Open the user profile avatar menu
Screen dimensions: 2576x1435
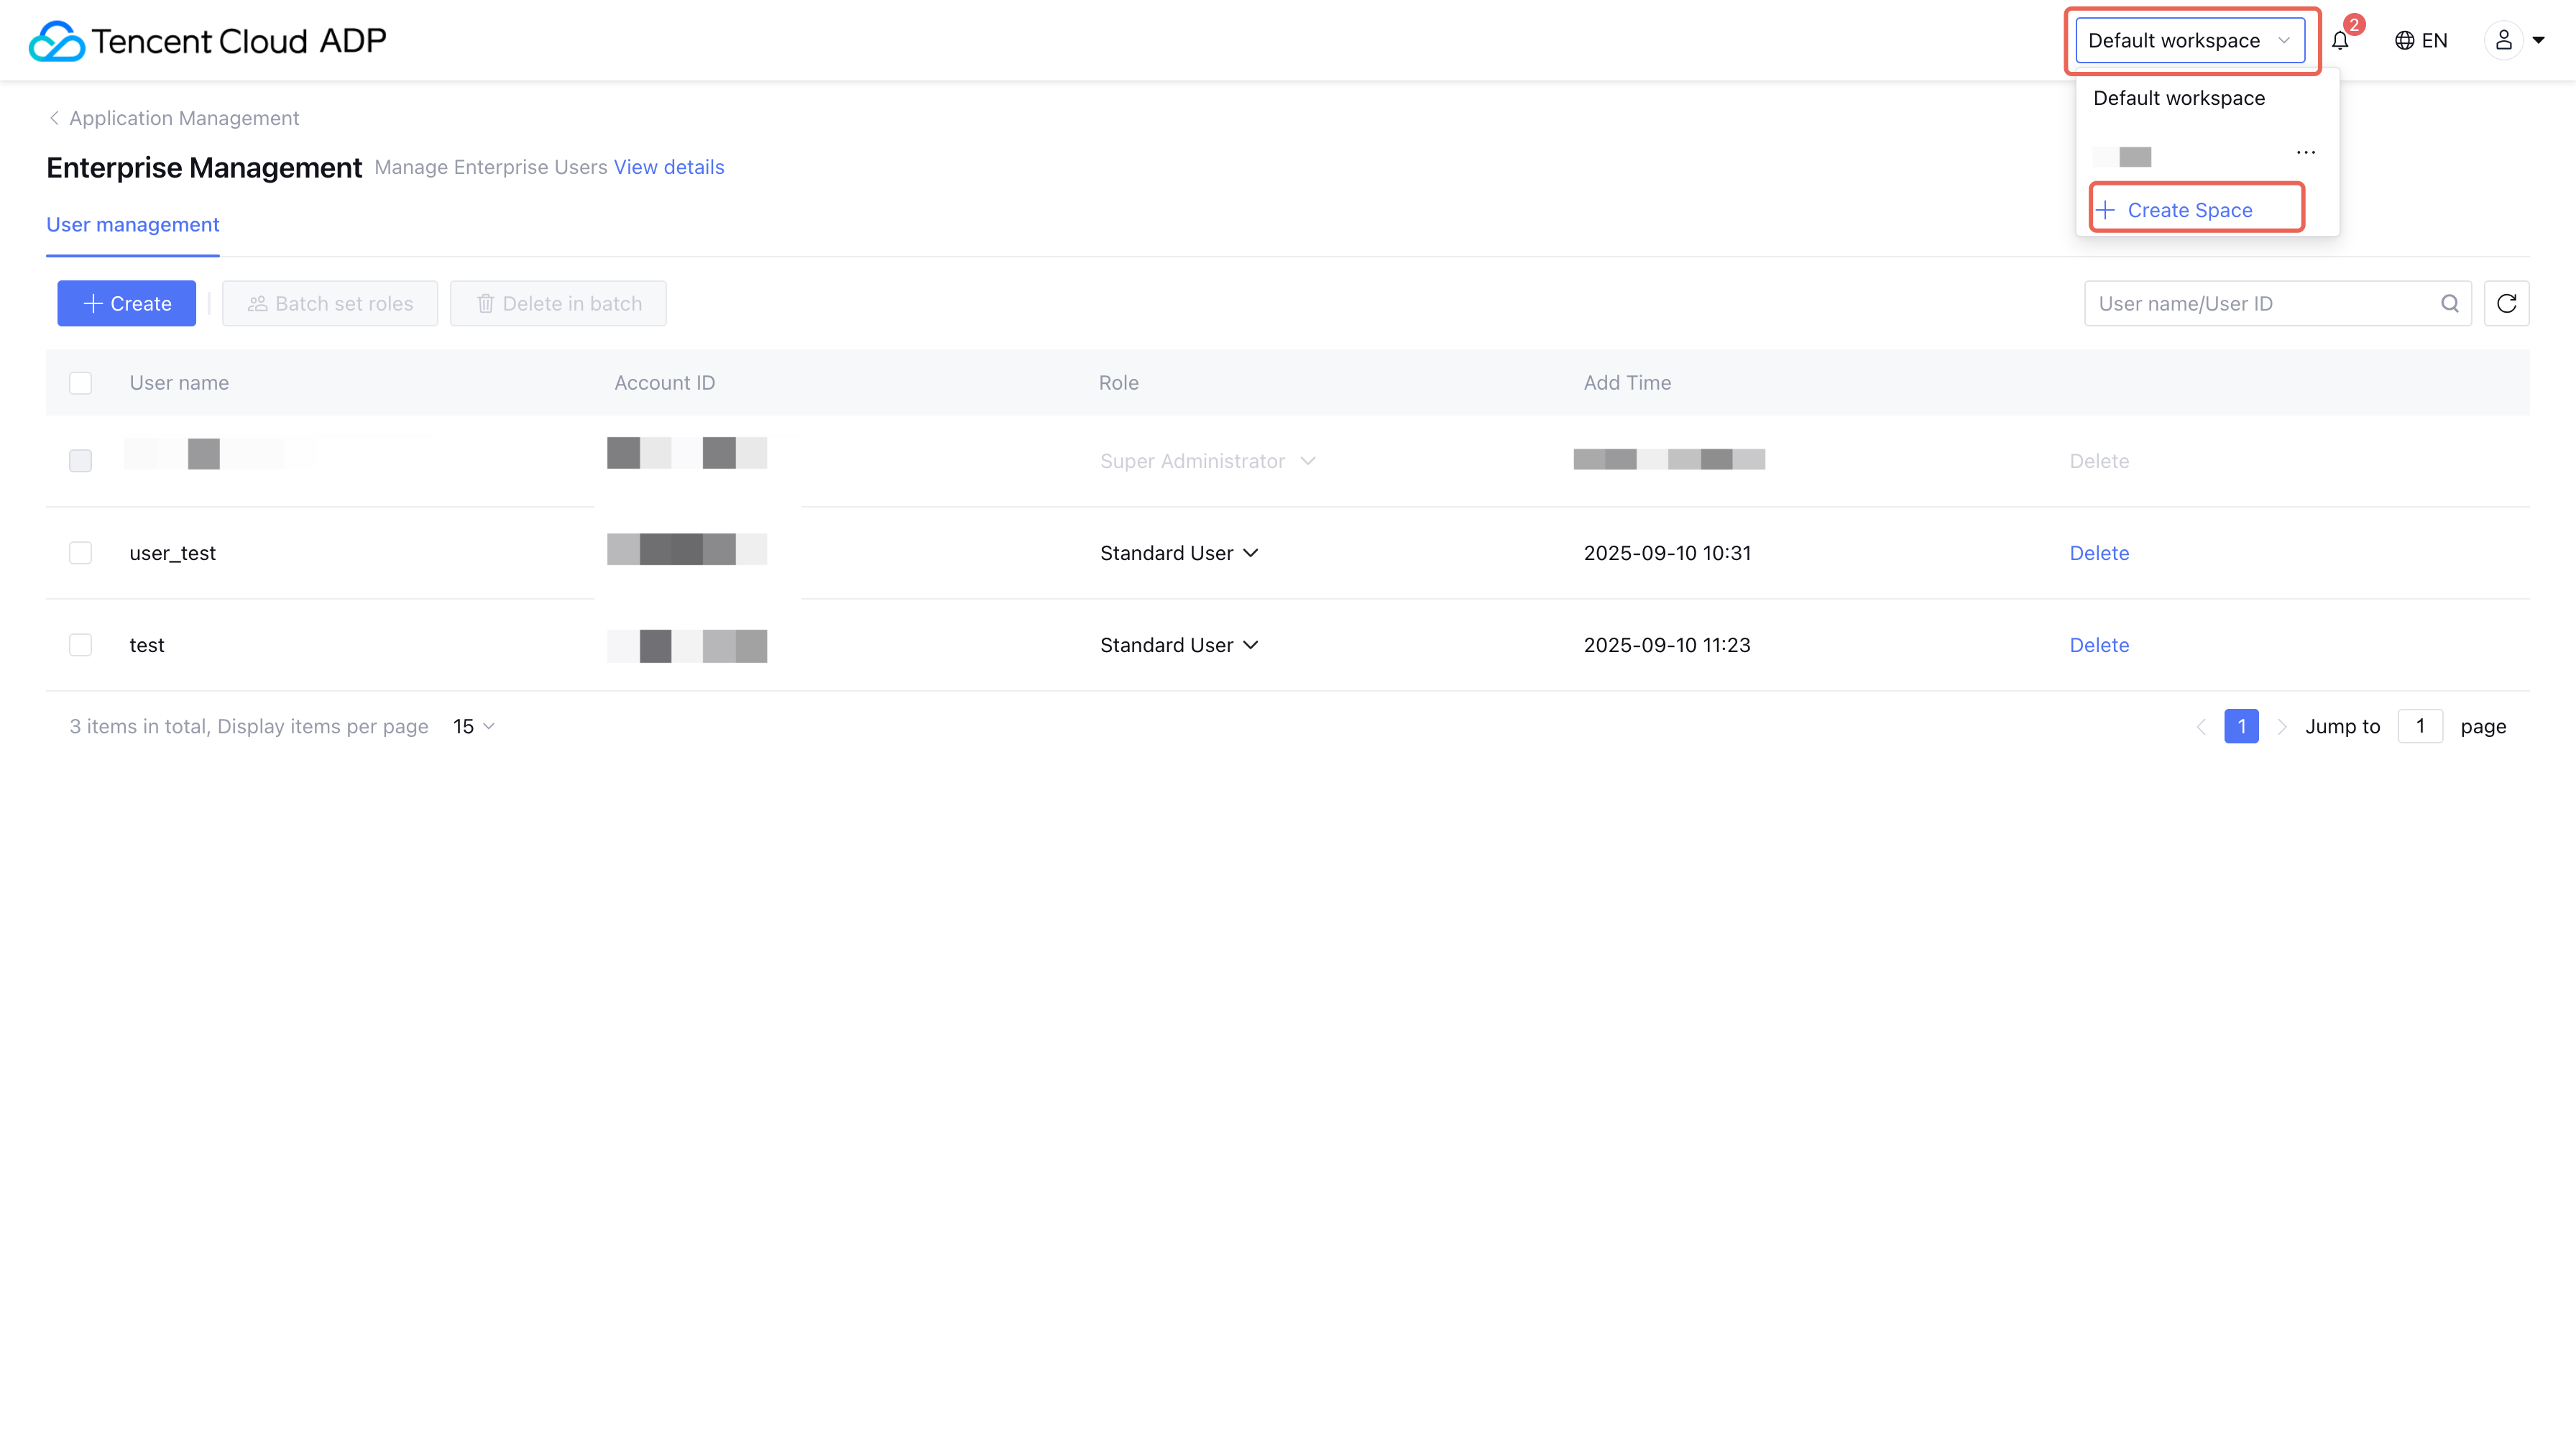(x=2503, y=41)
